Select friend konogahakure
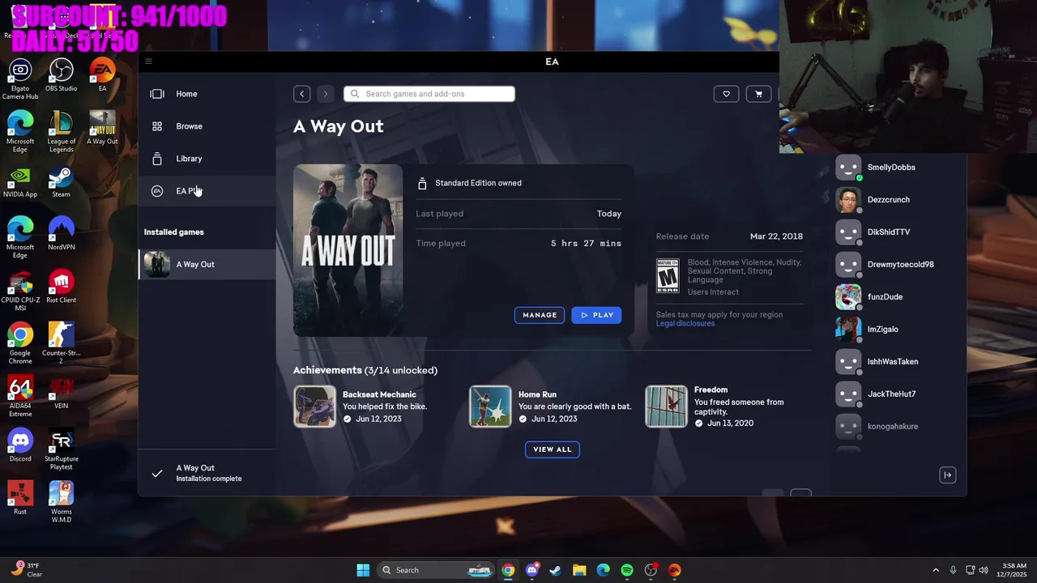Image resolution: width=1037 pixels, height=583 pixels. 891,427
